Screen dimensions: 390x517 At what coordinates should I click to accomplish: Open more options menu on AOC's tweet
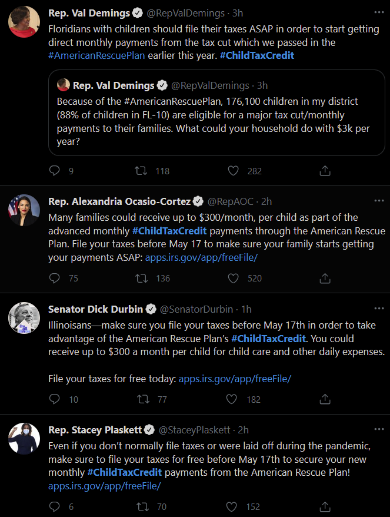pyautogui.click(x=379, y=200)
